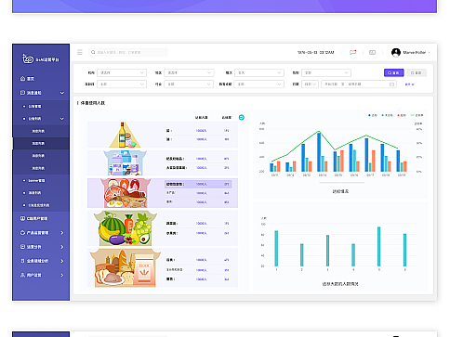Toggle the blue series in chart legend
This screenshot has height=337, width=450.
[373, 115]
